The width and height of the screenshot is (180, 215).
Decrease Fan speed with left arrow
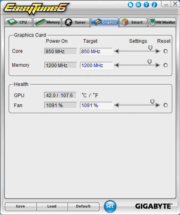tap(116, 105)
